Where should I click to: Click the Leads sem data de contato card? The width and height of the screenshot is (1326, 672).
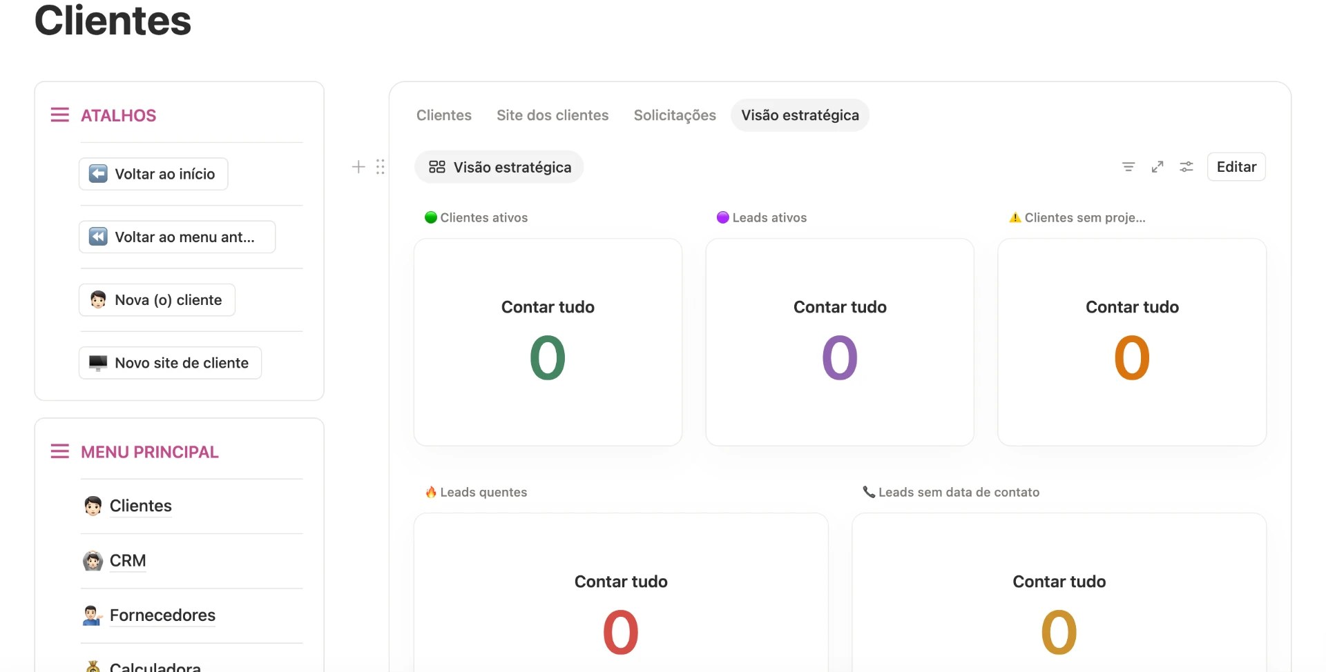click(1059, 593)
